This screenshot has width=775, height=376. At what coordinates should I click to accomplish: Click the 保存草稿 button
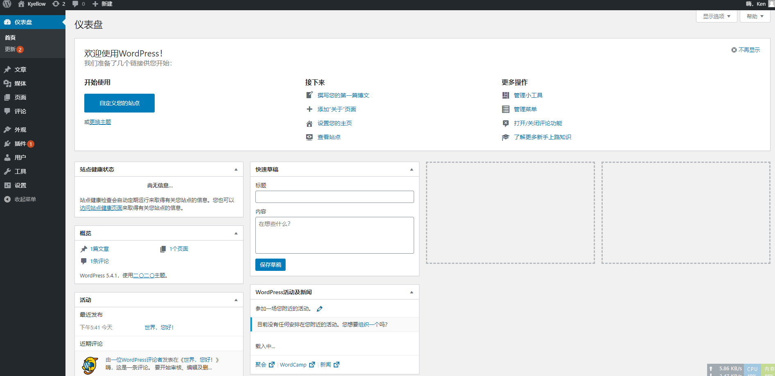pyautogui.click(x=270, y=265)
